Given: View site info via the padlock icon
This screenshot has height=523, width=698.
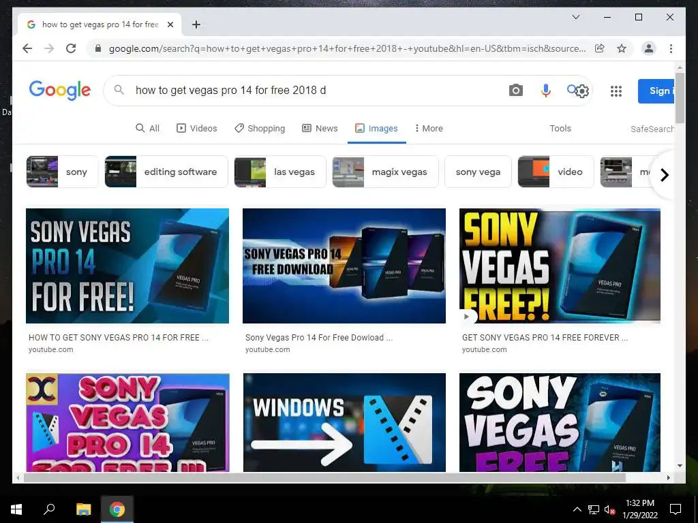Looking at the screenshot, I should coord(98,48).
